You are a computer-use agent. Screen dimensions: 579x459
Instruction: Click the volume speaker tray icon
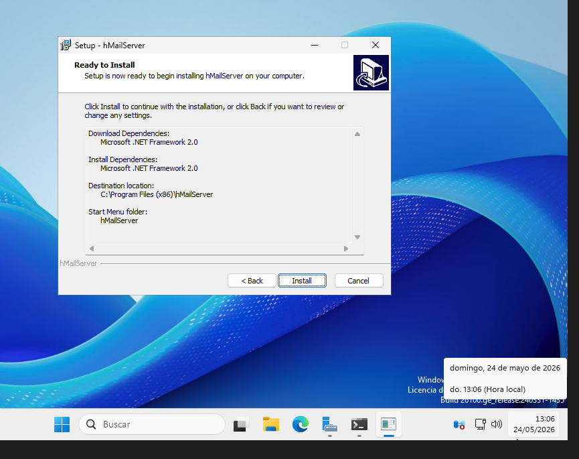coord(496,424)
